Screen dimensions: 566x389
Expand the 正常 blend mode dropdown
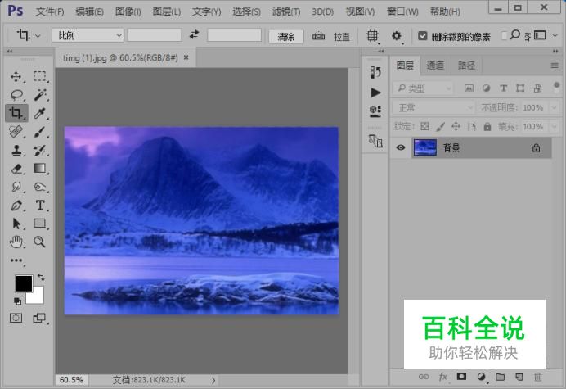433,108
